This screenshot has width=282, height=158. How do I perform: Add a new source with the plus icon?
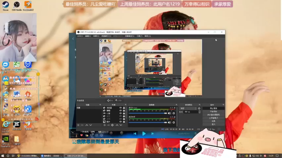105,125
